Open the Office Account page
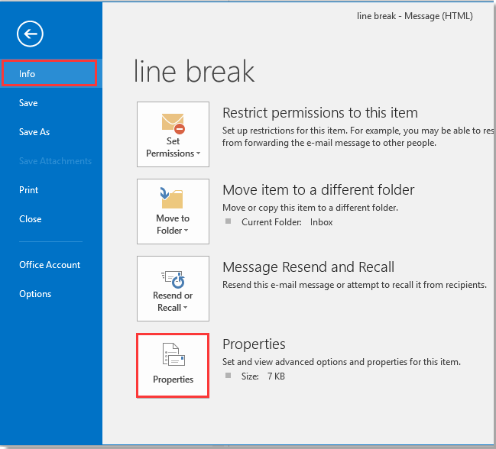This screenshot has width=496, height=449. [50, 265]
